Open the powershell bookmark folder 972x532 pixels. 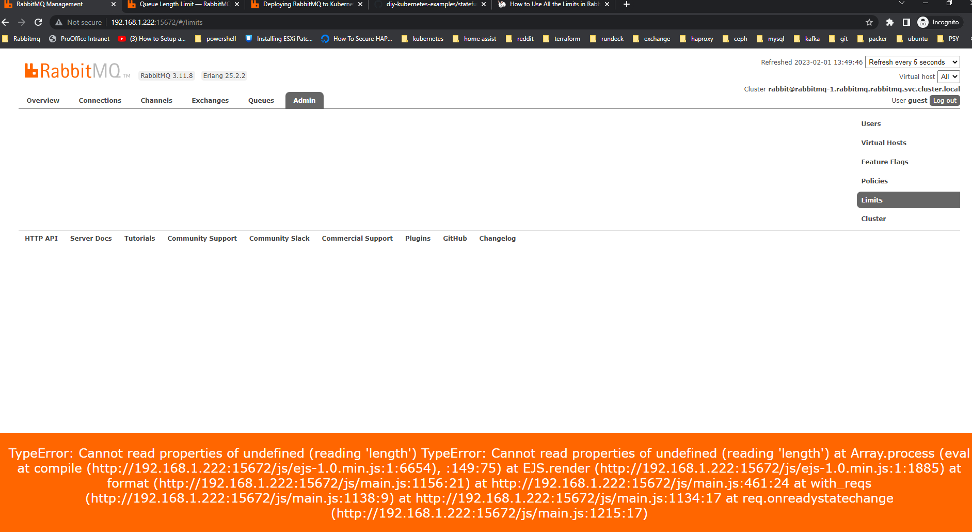[216, 39]
